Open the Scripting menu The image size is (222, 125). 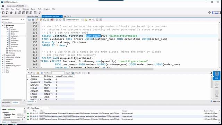[x=46, y=9]
